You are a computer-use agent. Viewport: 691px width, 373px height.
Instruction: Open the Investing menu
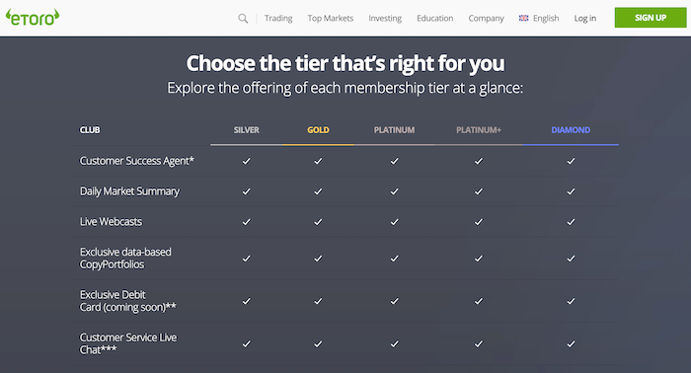385,18
